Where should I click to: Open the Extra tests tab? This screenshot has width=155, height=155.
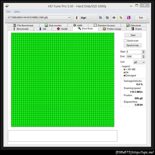coord(134,25)
